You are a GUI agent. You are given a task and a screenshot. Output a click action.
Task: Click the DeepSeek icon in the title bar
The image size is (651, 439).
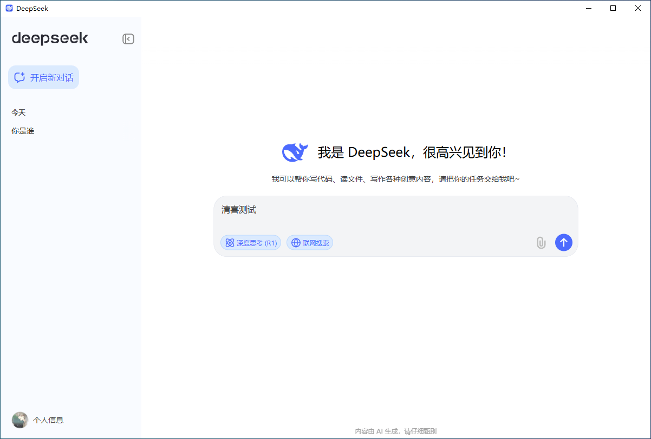[9, 8]
